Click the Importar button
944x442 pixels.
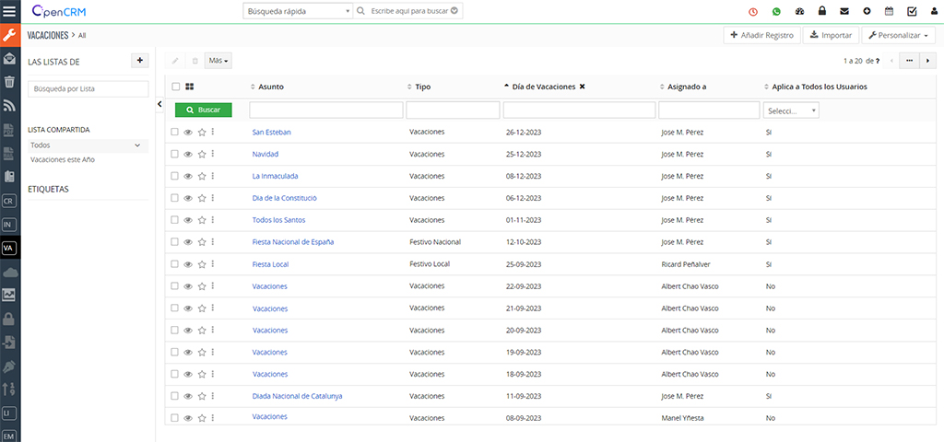coord(831,36)
